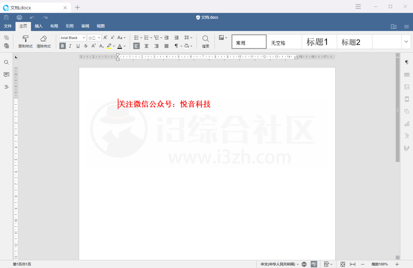Click the Paste icon in ribbon
Screen dimensions: 413x268
pos(7,46)
